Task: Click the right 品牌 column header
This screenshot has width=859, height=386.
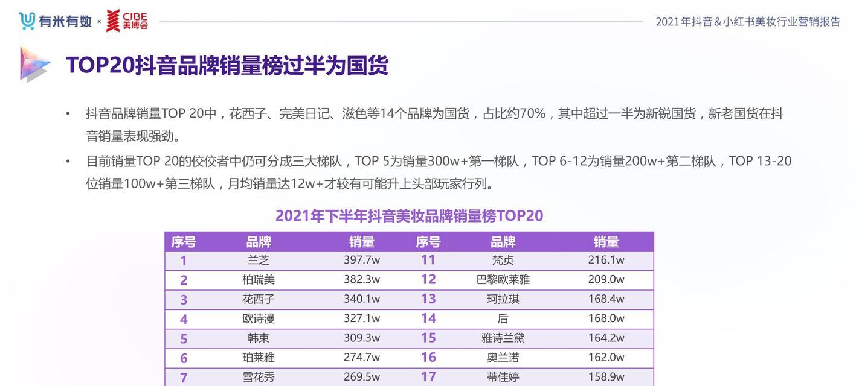Action: (503, 242)
